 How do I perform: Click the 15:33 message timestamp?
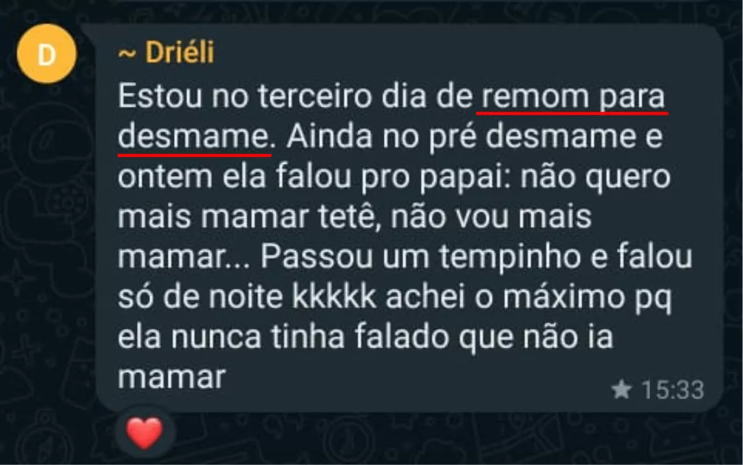point(673,390)
